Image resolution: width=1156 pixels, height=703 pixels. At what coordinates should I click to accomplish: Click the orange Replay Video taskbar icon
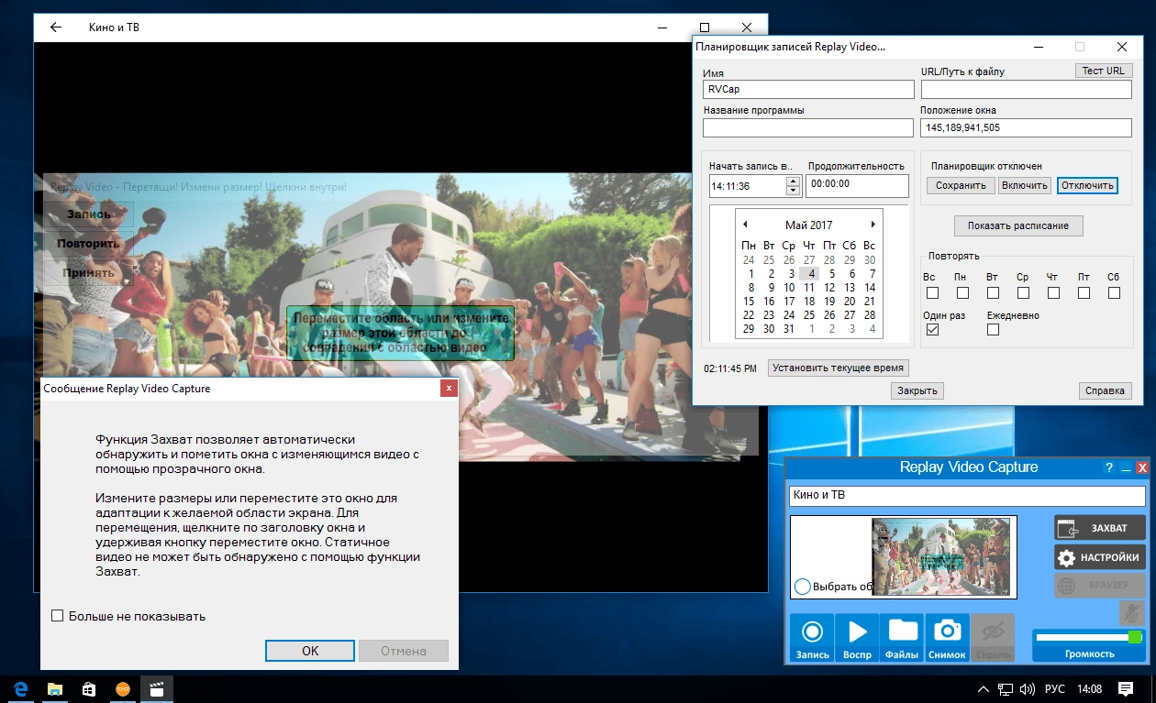[x=124, y=688]
